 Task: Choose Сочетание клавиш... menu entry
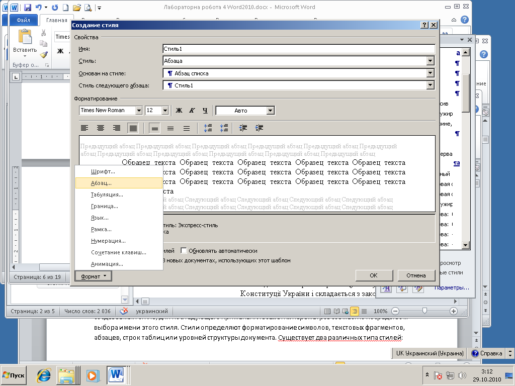click(119, 252)
